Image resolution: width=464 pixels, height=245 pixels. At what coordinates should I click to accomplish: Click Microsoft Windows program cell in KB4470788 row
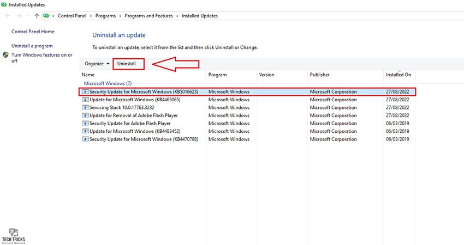(x=229, y=139)
